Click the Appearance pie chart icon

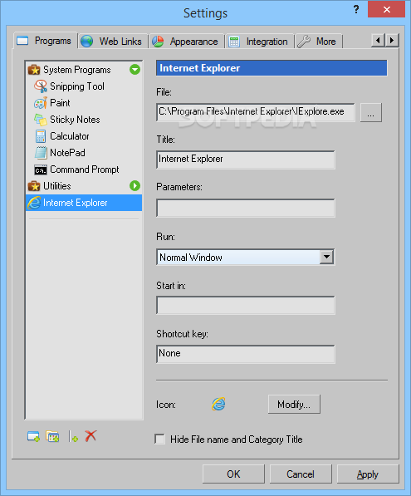pyautogui.click(x=158, y=42)
